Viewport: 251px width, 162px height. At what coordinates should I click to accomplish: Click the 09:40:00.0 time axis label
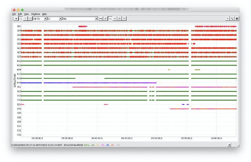pos(97,138)
